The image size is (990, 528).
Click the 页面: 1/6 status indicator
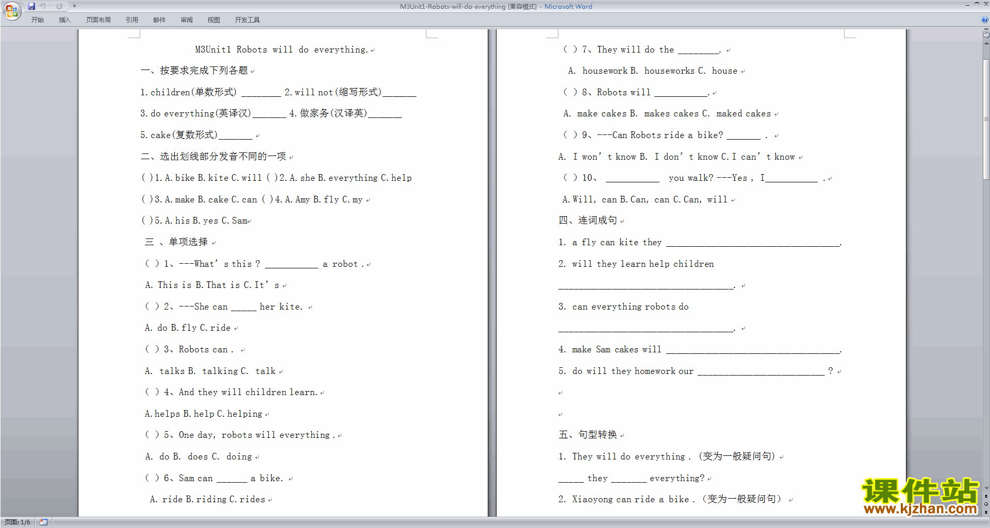(x=18, y=522)
